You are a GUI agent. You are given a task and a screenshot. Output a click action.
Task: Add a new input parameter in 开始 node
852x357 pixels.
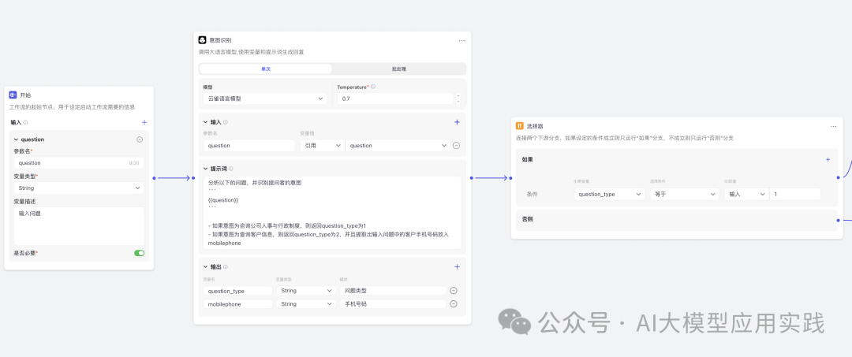144,123
